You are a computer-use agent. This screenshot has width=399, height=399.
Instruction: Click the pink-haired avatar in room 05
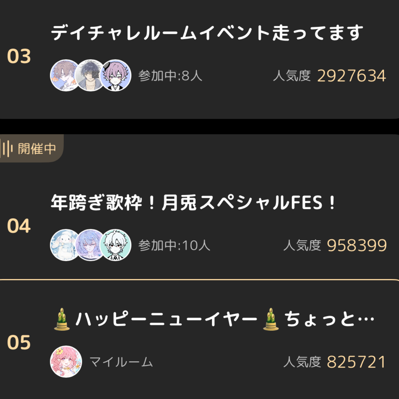click(x=66, y=362)
